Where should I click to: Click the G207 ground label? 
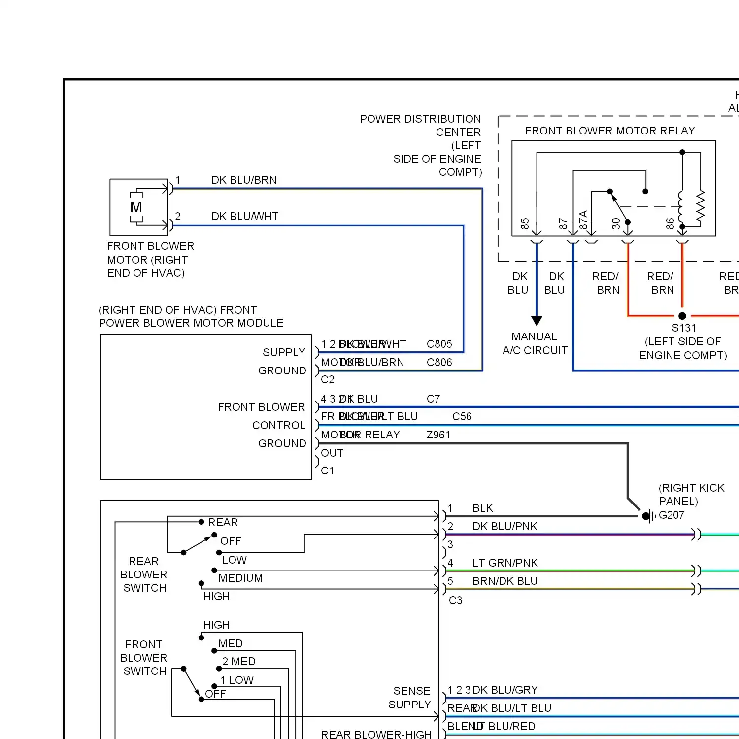[672, 515]
